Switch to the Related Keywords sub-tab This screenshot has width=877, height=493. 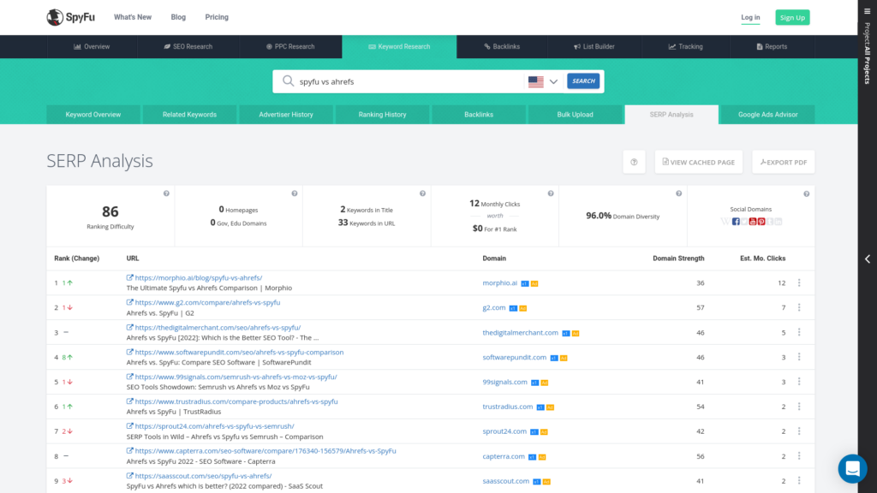tap(189, 115)
